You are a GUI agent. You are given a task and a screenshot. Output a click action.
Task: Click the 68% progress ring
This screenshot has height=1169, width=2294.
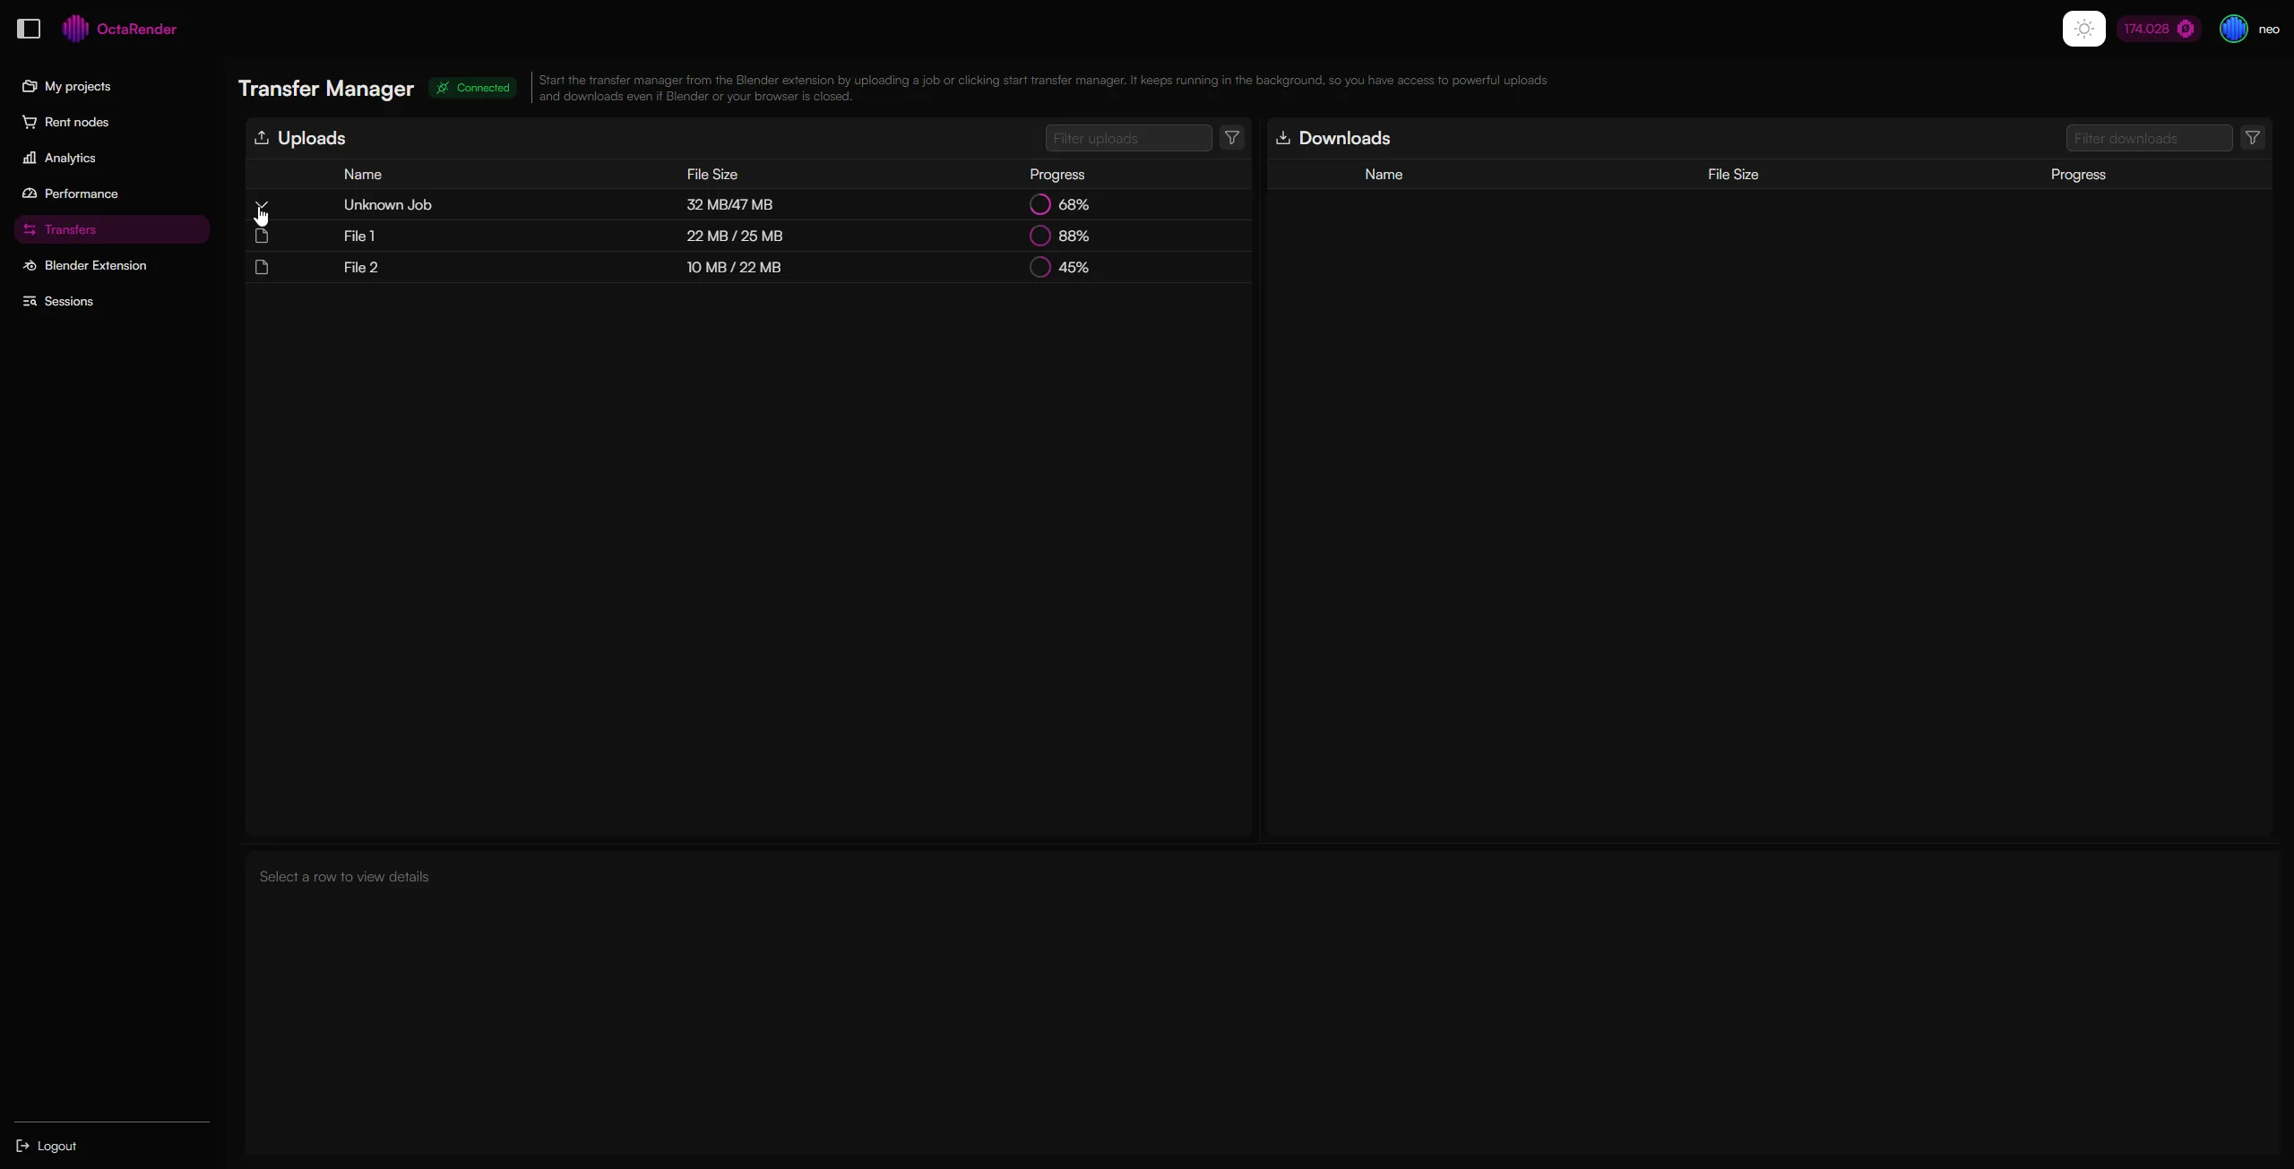(1039, 204)
